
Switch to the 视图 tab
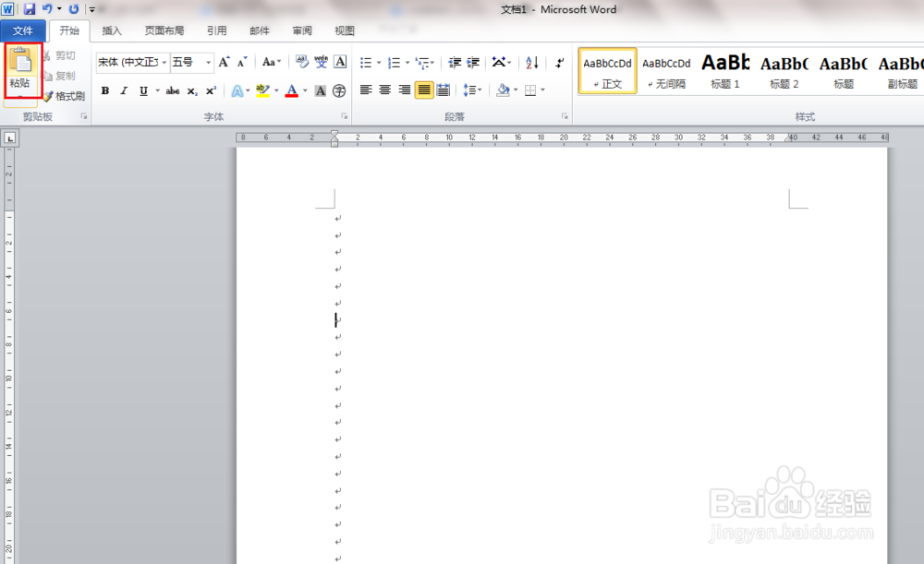click(345, 30)
